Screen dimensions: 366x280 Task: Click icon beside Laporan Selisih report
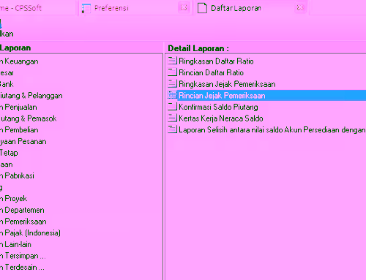pos(172,129)
